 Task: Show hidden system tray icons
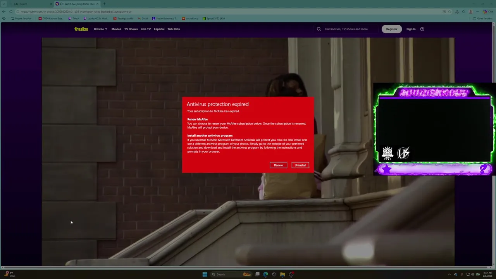point(449,274)
